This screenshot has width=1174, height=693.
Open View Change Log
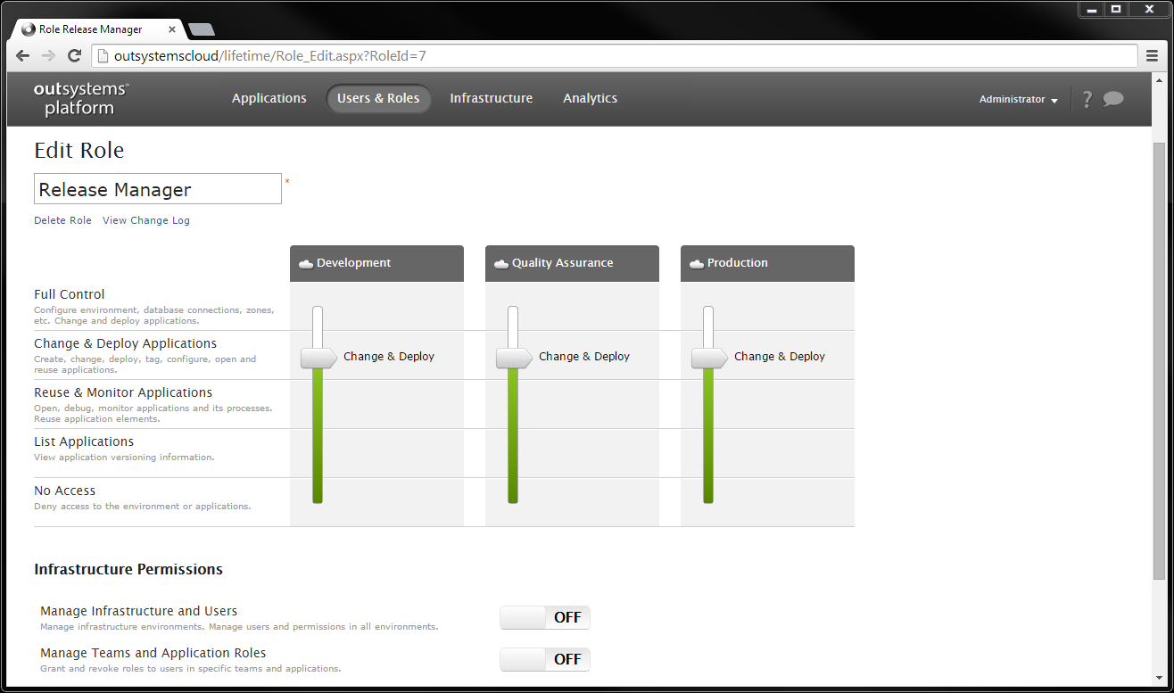click(x=145, y=220)
